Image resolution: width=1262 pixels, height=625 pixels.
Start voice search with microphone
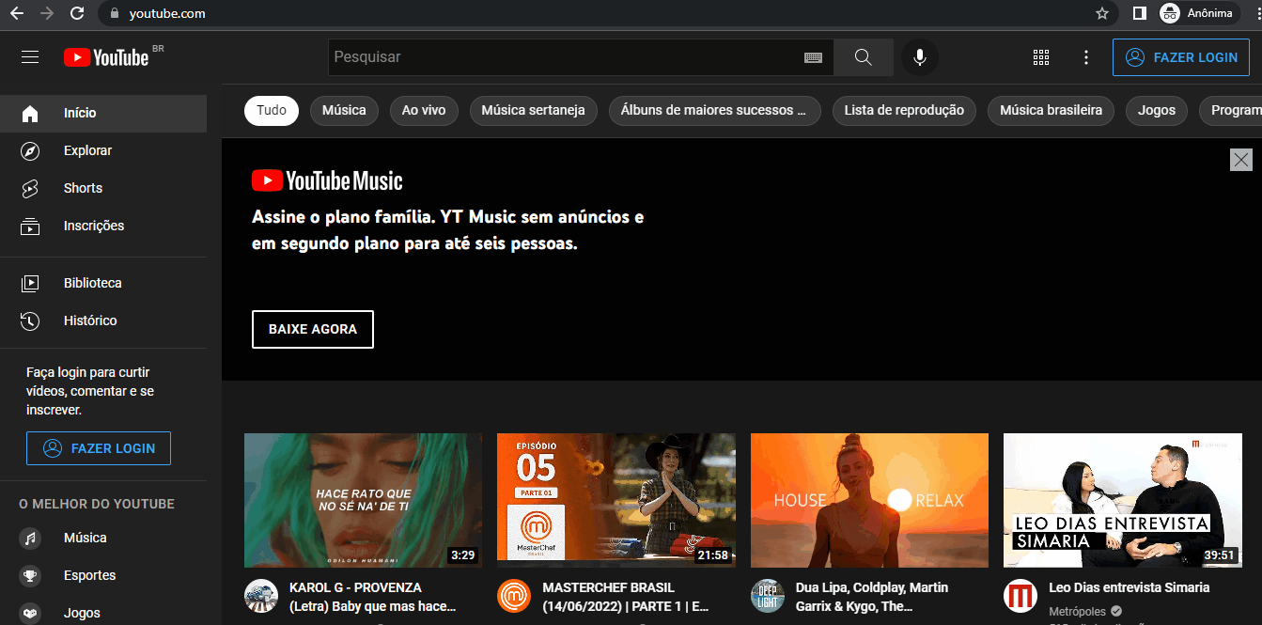920,57
